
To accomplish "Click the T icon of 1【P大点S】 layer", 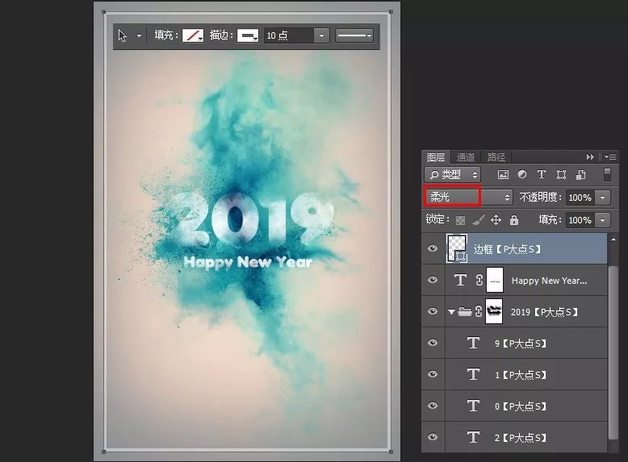I will (x=473, y=374).
